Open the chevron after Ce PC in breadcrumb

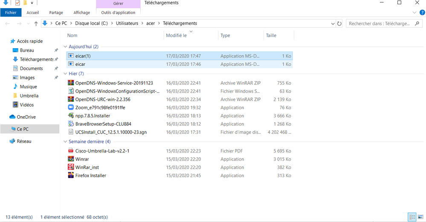71,23
